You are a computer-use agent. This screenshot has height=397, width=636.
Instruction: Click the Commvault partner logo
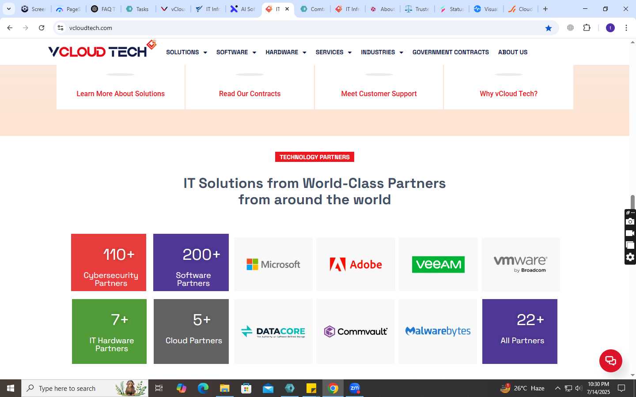356,331
